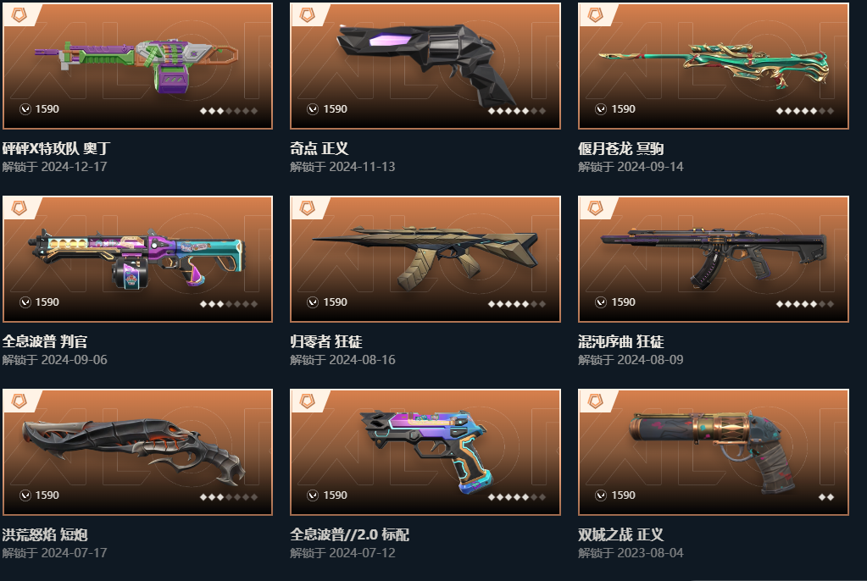867x581 pixels.
Task: Click the currency icon beside 1590 on the 洪荒怒焰 短炮 card
Action: [x=25, y=495]
